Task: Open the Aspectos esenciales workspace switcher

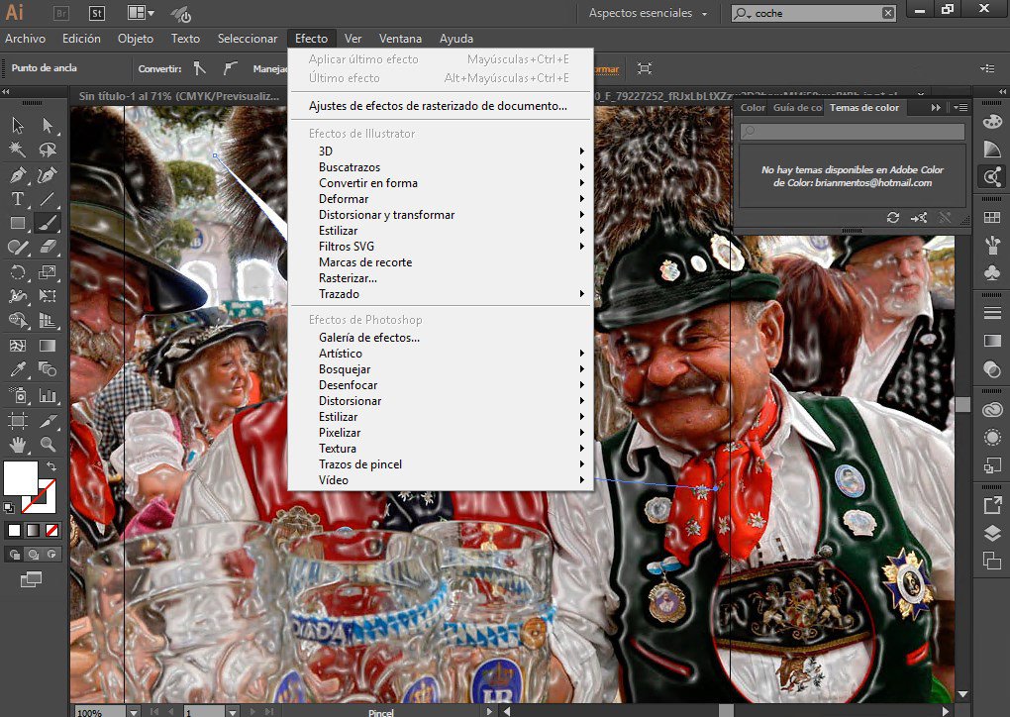Action: pos(644,14)
